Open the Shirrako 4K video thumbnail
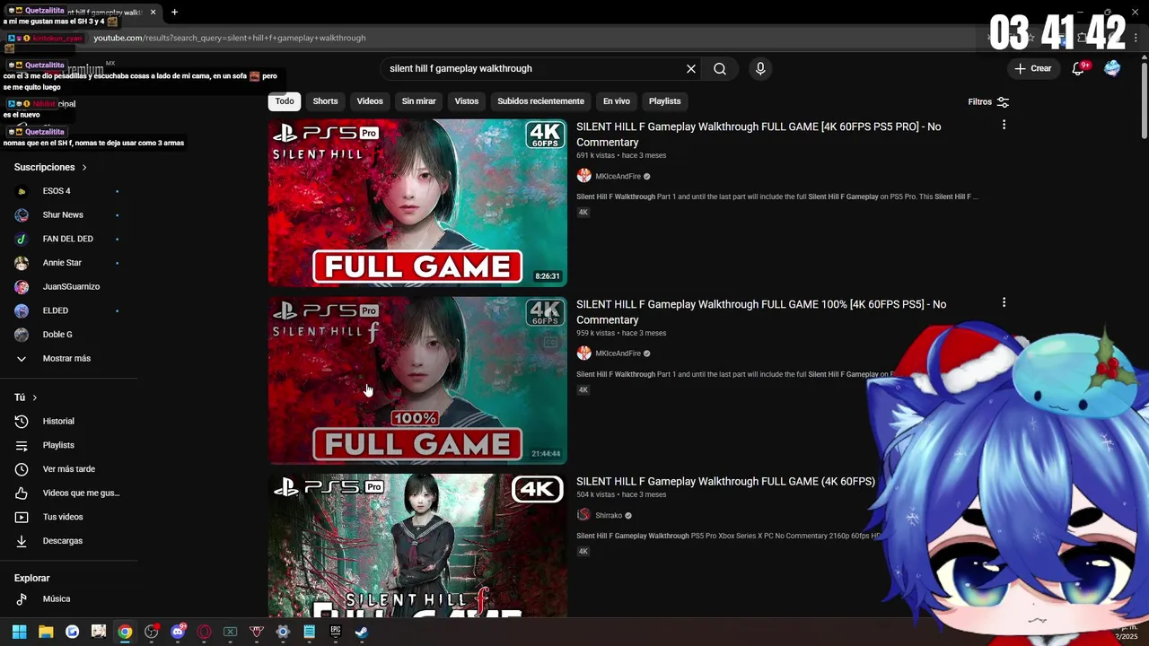Viewport: 1149px width, 646px height. 417,546
